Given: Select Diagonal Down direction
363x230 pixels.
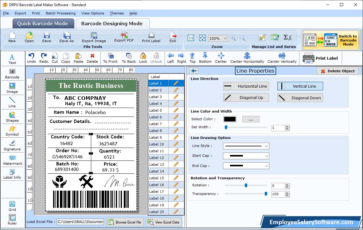Looking at the screenshot, I should (300, 98).
